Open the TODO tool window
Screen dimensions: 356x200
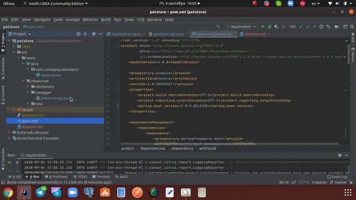pyautogui.click(x=80, y=177)
